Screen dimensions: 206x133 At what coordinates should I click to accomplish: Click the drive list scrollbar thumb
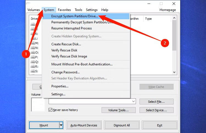point(174,35)
